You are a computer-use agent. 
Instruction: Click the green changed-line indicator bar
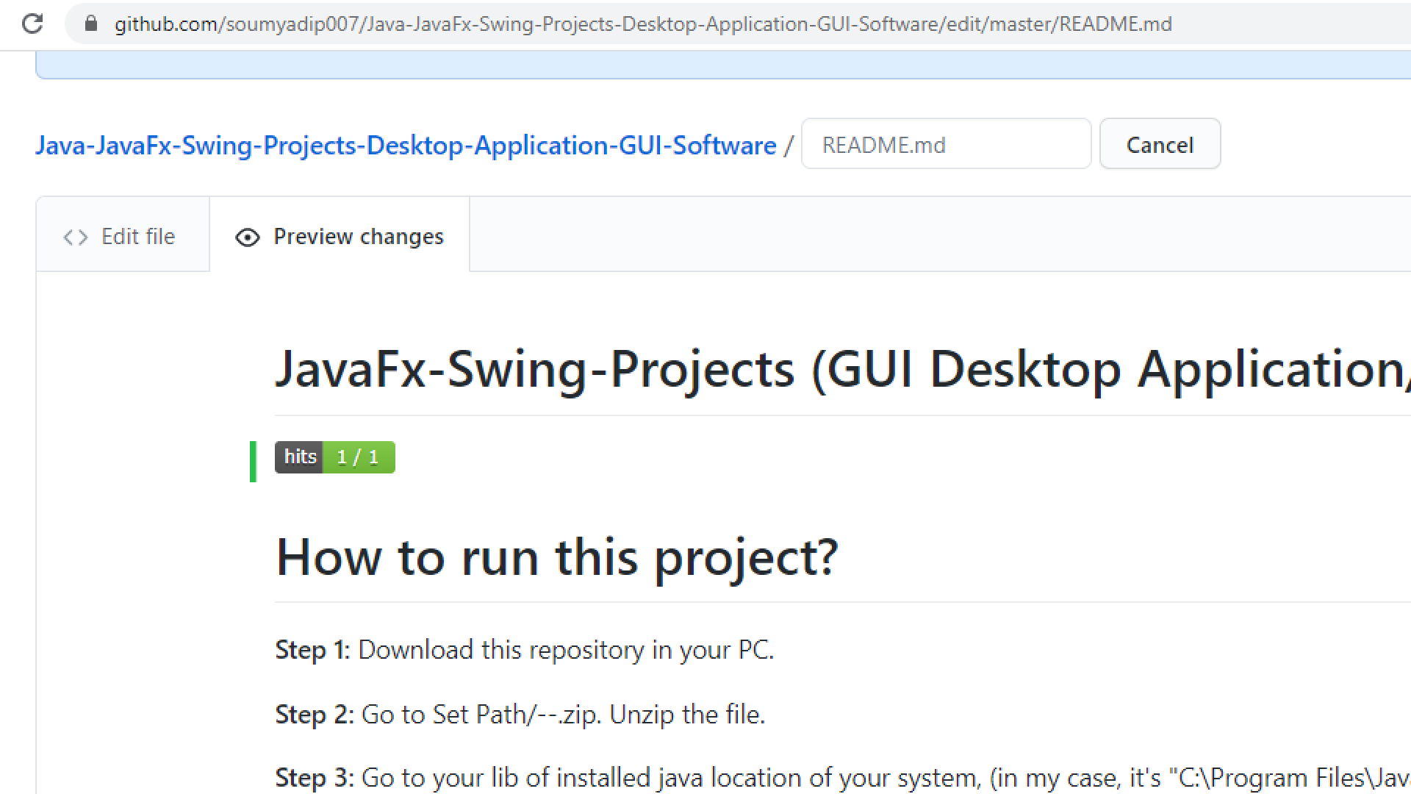[253, 461]
